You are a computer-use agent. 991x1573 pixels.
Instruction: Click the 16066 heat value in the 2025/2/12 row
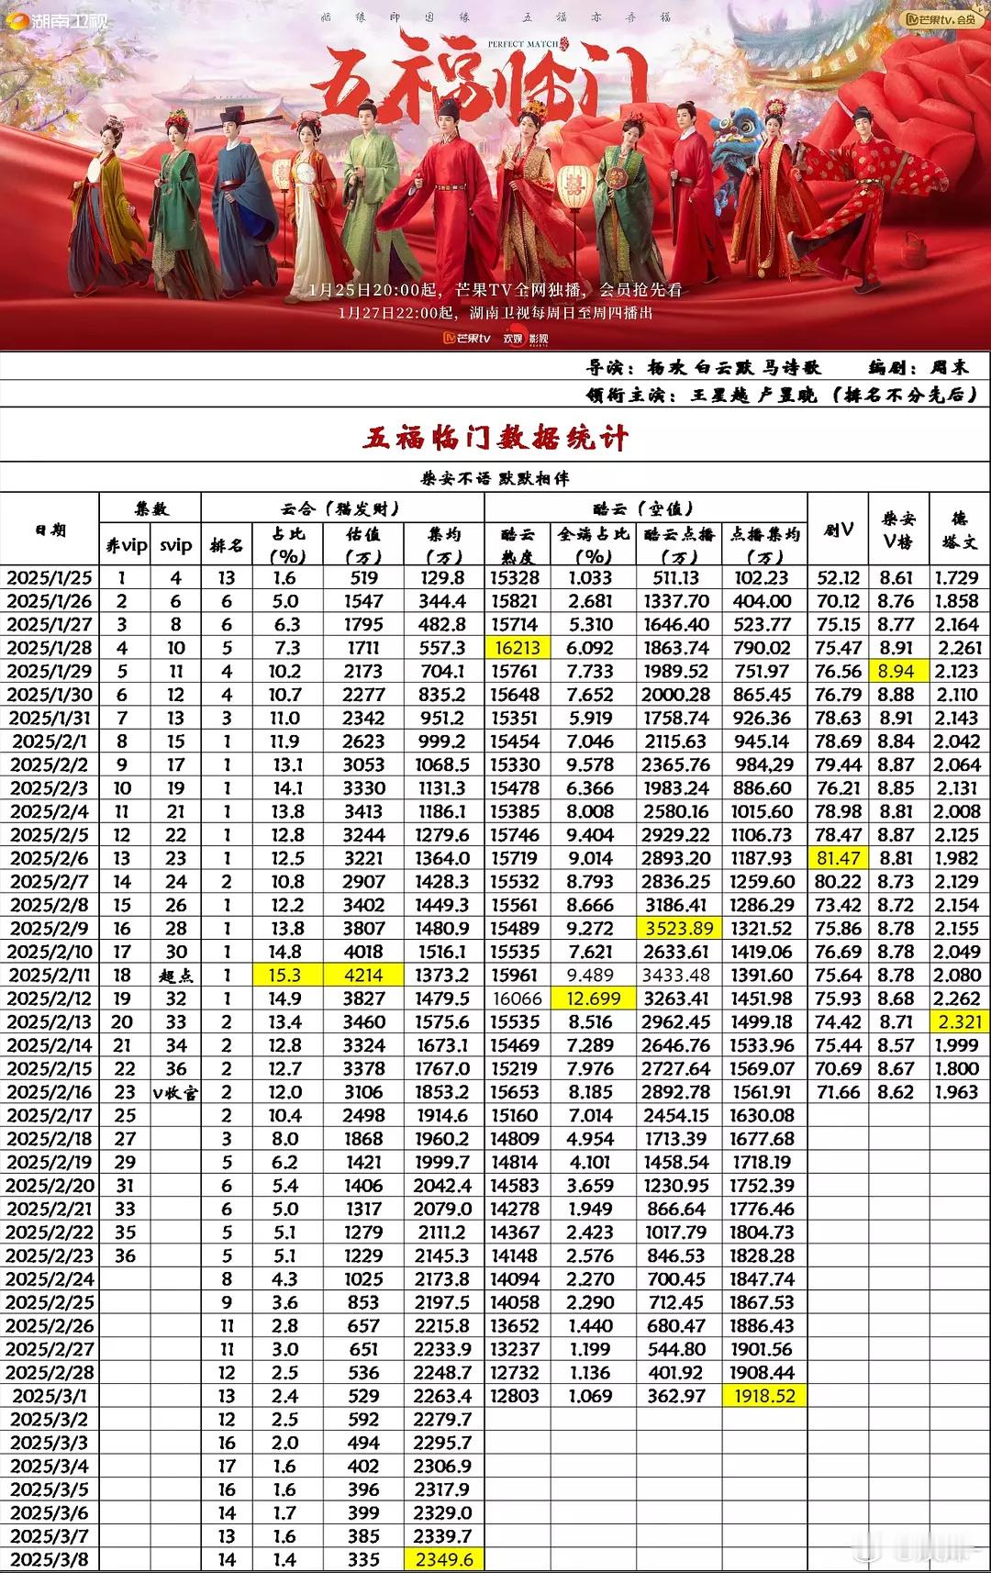click(x=518, y=998)
